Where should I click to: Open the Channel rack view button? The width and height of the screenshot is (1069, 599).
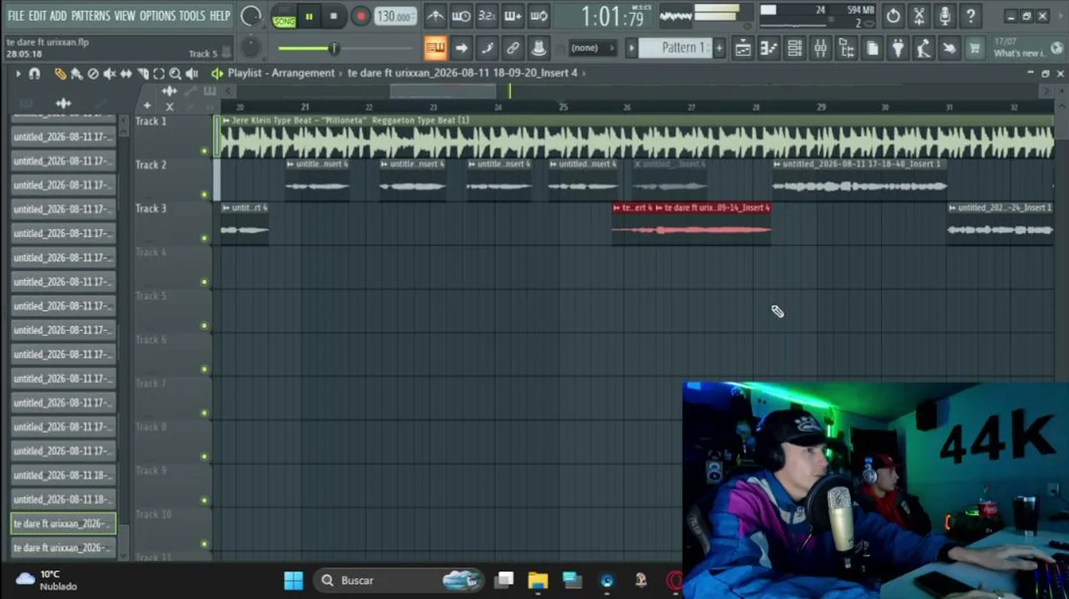794,48
